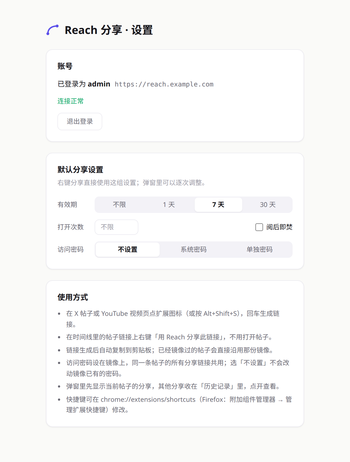Enable the 阅后即焚 checkbox
This screenshot has width=350, height=462.
pyautogui.click(x=259, y=227)
